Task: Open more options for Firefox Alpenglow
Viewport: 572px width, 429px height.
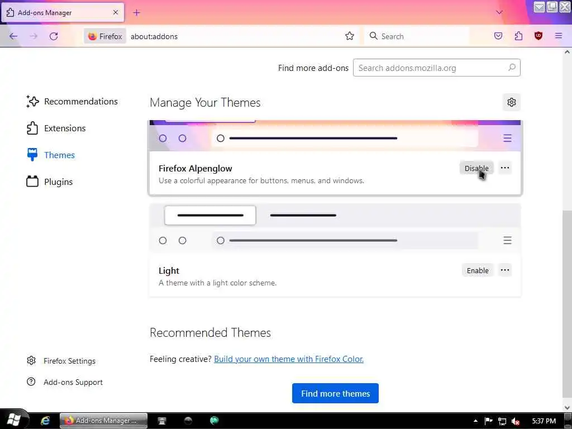Action: [x=505, y=168]
